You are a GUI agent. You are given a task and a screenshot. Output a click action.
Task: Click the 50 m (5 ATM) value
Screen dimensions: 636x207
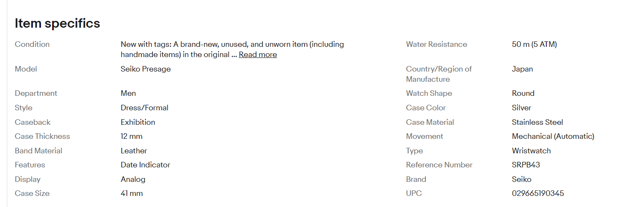[534, 44]
